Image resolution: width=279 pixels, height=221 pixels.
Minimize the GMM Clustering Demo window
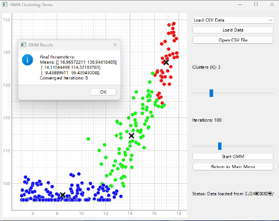click(x=240, y=4)
